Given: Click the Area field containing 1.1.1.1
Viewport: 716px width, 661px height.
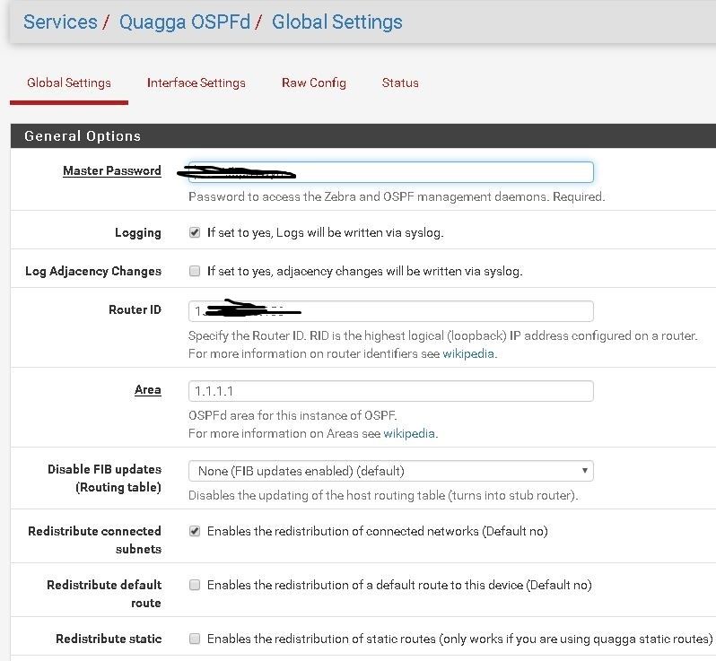Looking at the screenshot, I should 391,391.
